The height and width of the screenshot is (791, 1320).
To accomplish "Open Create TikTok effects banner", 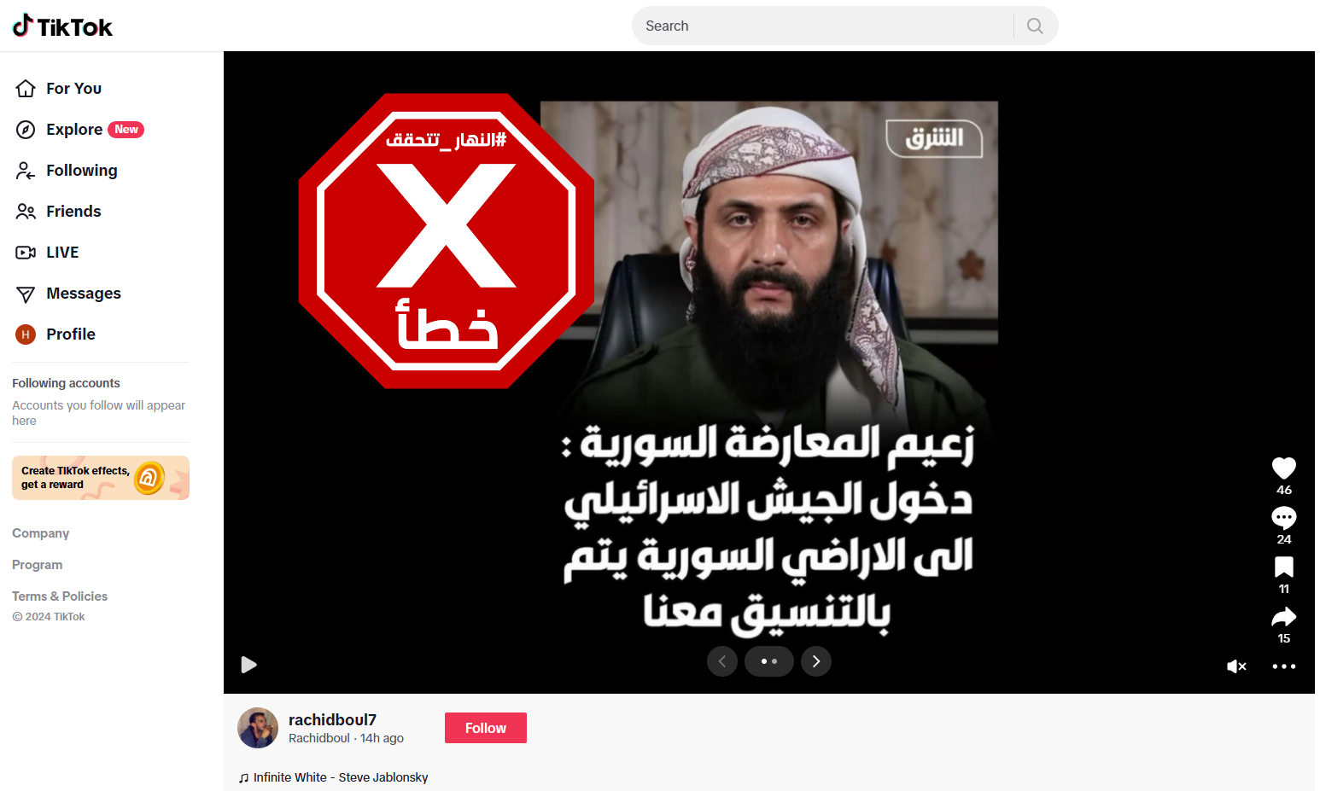I will click(x=101, y=478).
